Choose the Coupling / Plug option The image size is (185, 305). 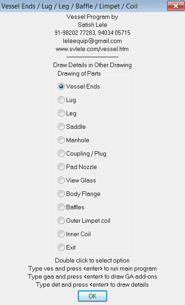pos(82,153)
